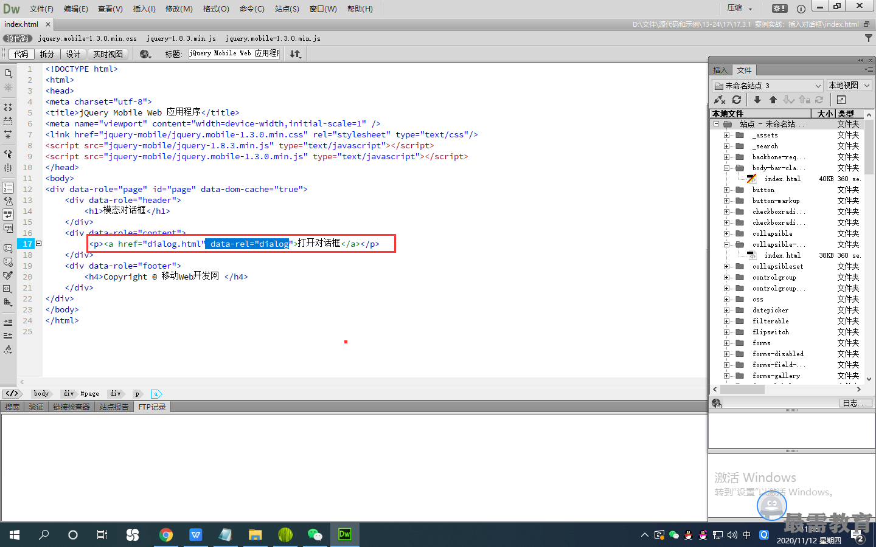Open the FTP log icon

(717, 403)
